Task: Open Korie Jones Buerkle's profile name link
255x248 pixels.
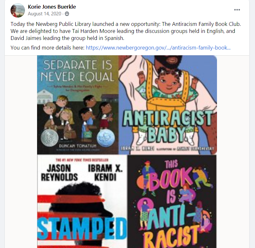Action: pos(52,7)
